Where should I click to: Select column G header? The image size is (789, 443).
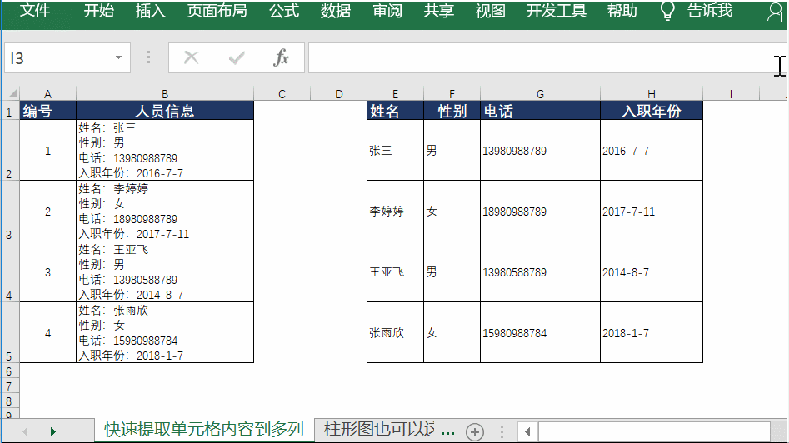(x=540, y=93)
